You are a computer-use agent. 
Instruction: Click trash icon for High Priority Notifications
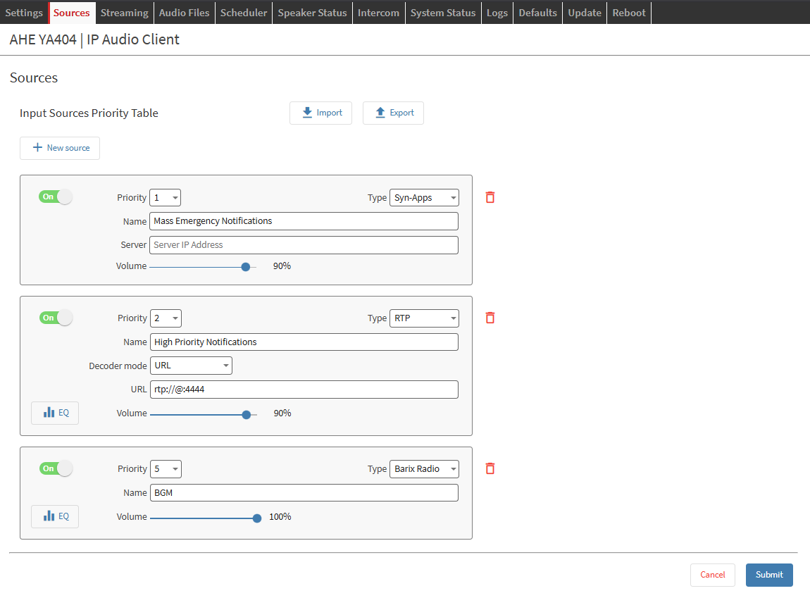490,318
